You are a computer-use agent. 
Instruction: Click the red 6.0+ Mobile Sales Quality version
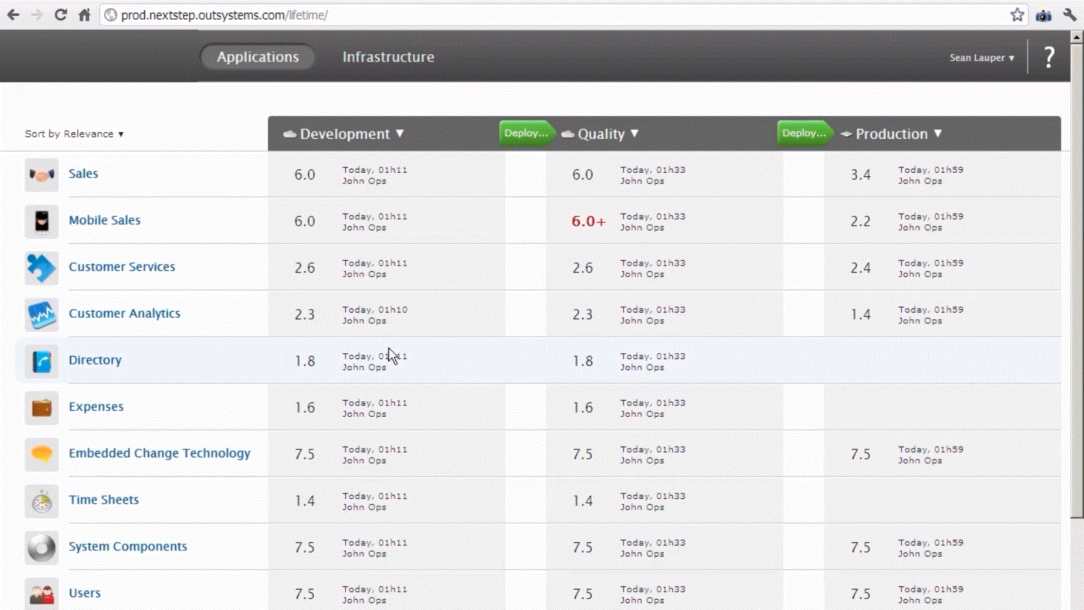(x=588, y=221)
